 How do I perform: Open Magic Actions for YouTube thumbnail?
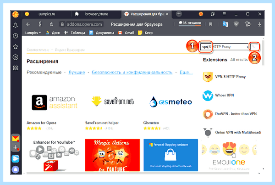click(x=112, y=155)
